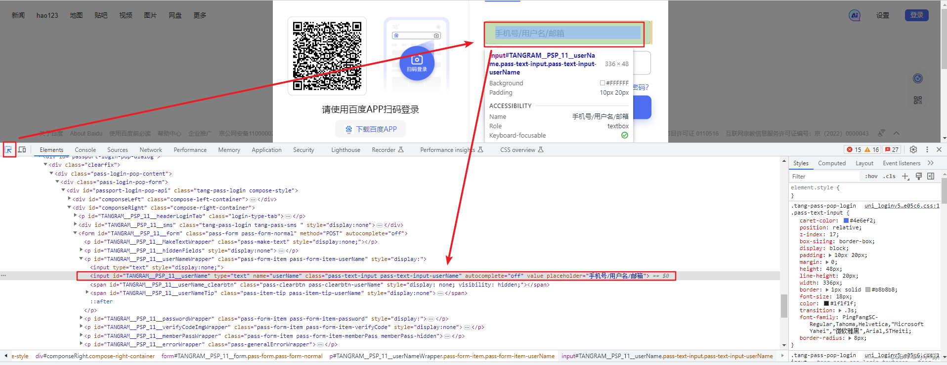The height and width of the screenshot is (365, 947).
Task: Toggle the computed styles sidebar icon
Action: 931,176
